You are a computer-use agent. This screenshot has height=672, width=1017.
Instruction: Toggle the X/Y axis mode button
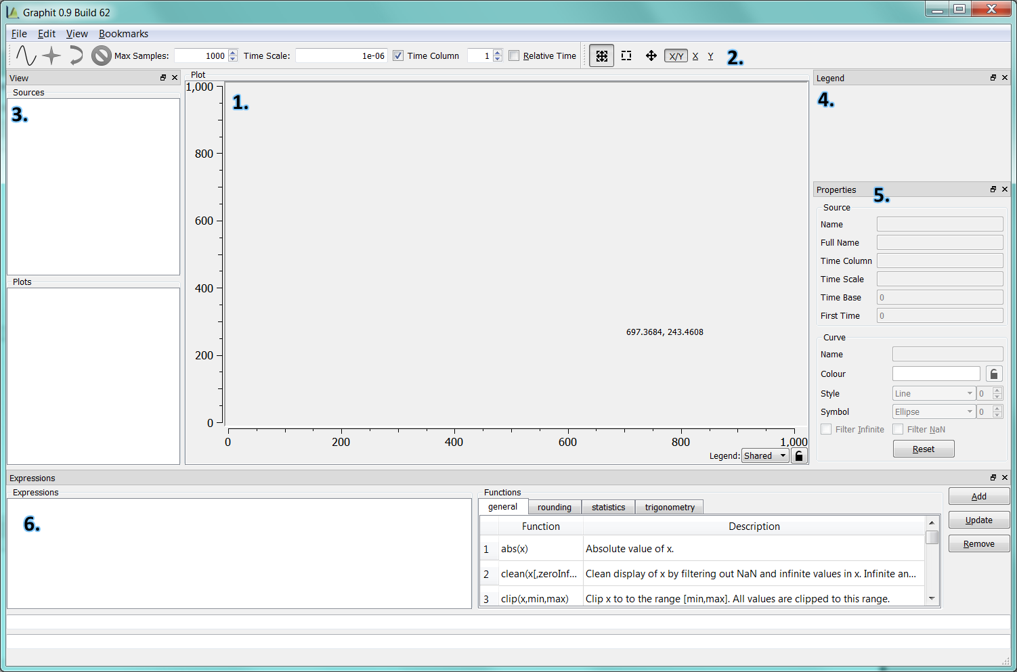click(675, 56)
